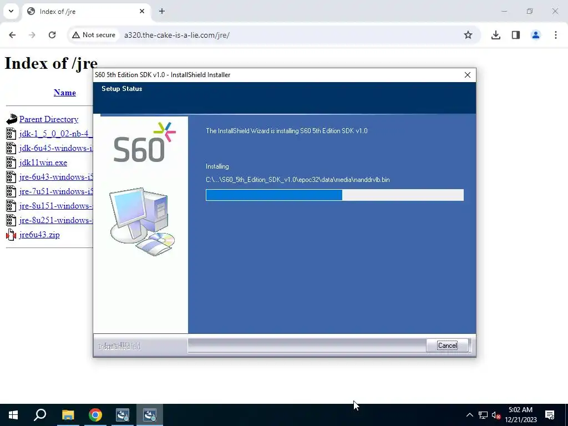Switch to first installer taskbar icon
This screenshot has height=426, width=568.
tap(123, 415)
